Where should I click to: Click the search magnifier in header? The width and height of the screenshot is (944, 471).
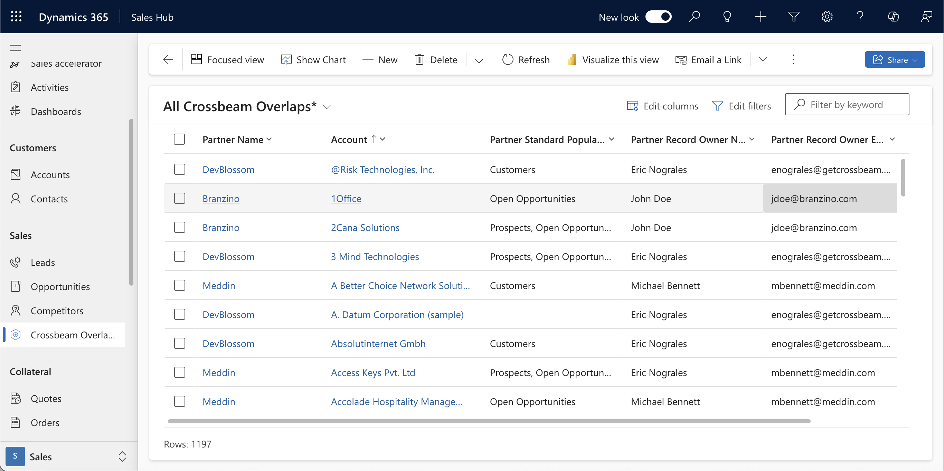tap(694, 17)
